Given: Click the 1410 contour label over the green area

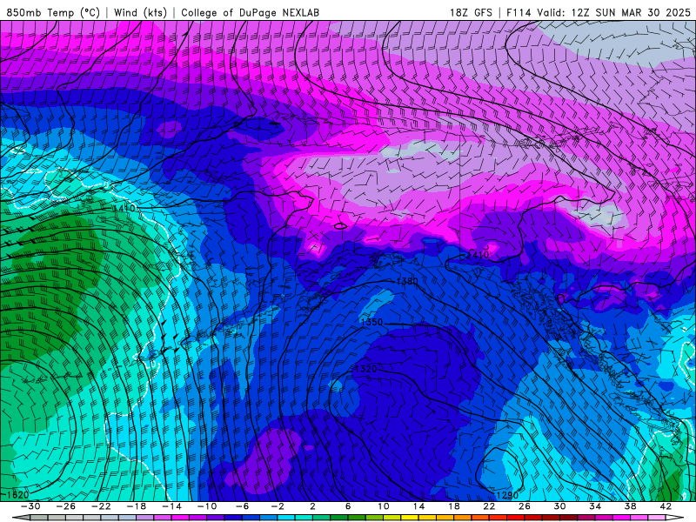Looking at the screenshot, I should click(124, 208).
